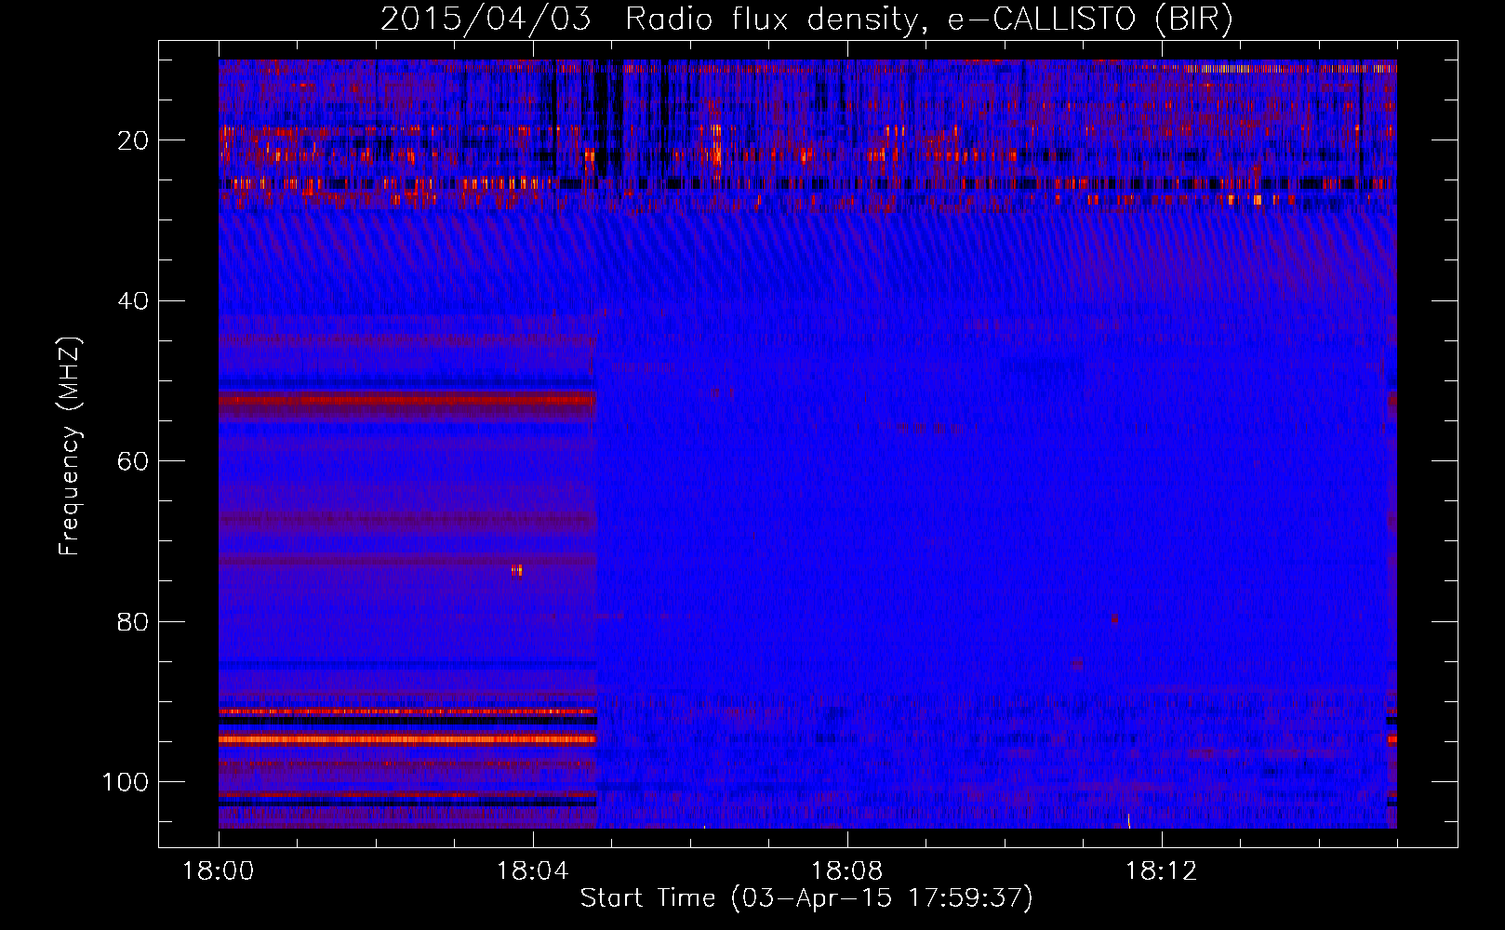Click the 20 frequency tick label
Viewport: 1505px width, 930px height.
134,140
